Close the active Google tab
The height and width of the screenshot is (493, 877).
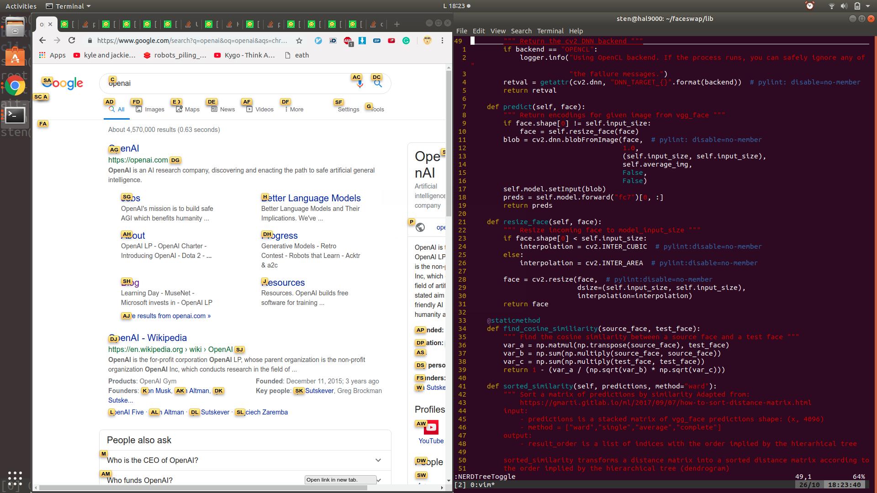(50, 24)
